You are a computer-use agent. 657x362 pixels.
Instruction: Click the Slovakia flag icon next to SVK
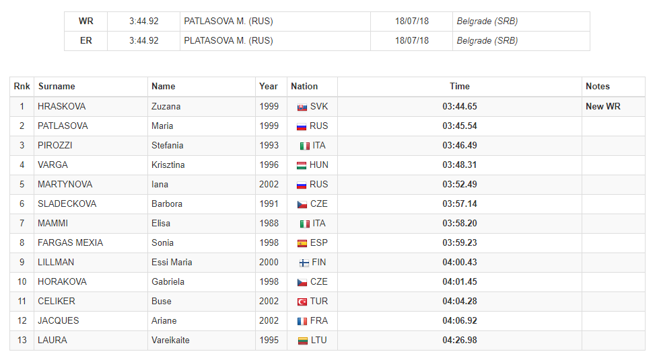click(x=302, y=107)
